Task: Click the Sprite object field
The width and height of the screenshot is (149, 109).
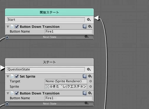Action: [66, 86]
